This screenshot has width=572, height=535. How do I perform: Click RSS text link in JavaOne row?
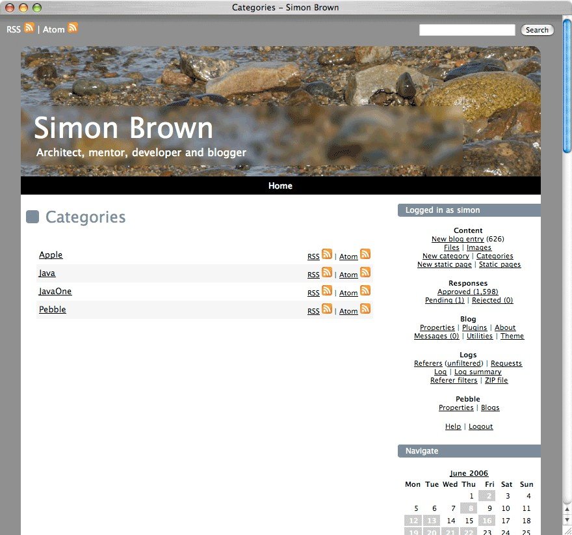(313, 293)
